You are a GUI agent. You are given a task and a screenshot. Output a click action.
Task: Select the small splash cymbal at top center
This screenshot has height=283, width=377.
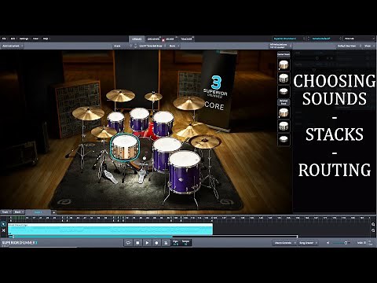153,97
